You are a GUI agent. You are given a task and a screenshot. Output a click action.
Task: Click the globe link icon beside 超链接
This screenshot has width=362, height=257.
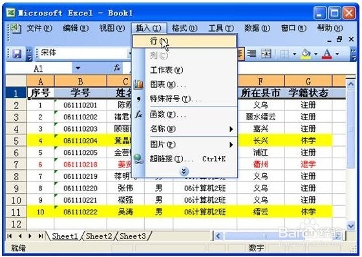click(x=138, y=159)
